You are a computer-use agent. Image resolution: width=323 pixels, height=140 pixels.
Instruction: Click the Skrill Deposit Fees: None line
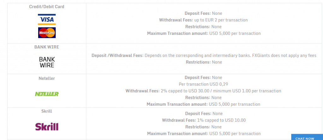[x=204, y=114]
